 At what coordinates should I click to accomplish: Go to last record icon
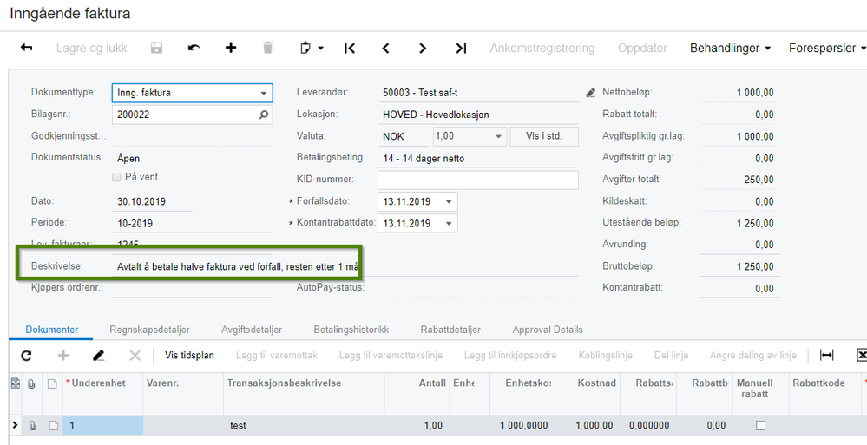tap(461, 48)
